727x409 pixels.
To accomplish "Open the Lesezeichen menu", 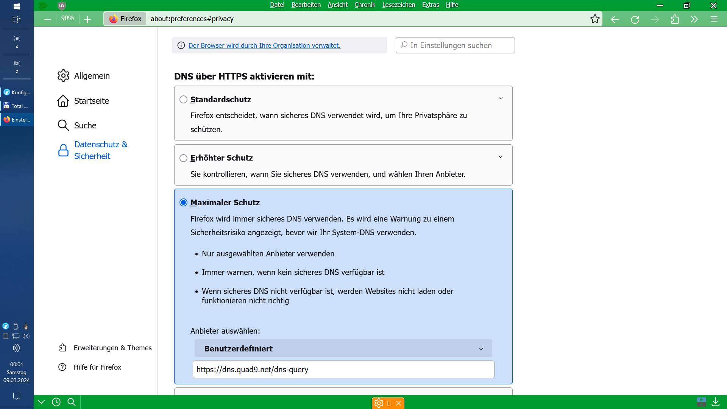I will [398, 5].
